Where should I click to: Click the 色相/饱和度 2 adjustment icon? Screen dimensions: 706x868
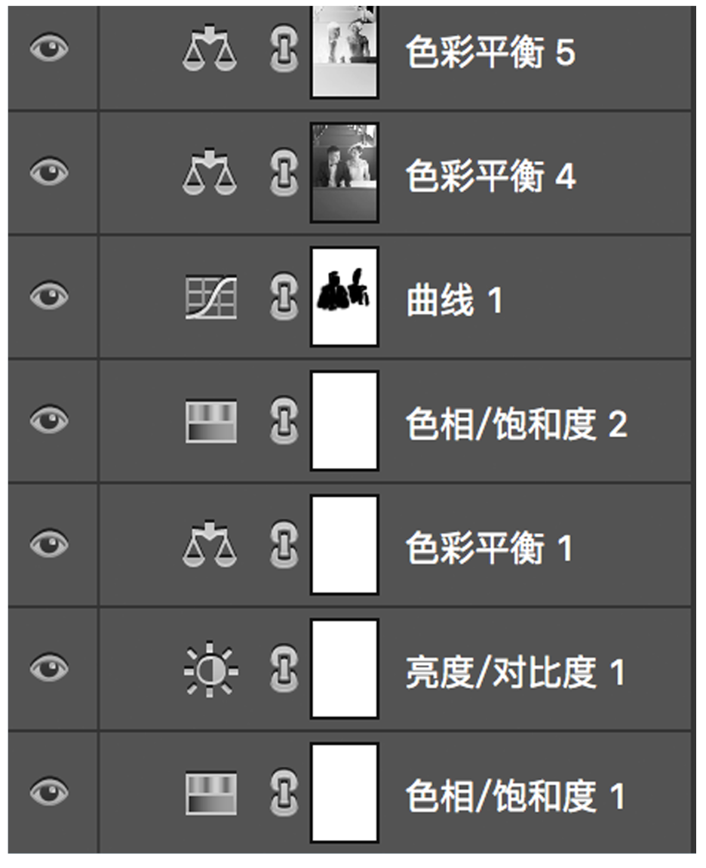(x=211, y=421)
